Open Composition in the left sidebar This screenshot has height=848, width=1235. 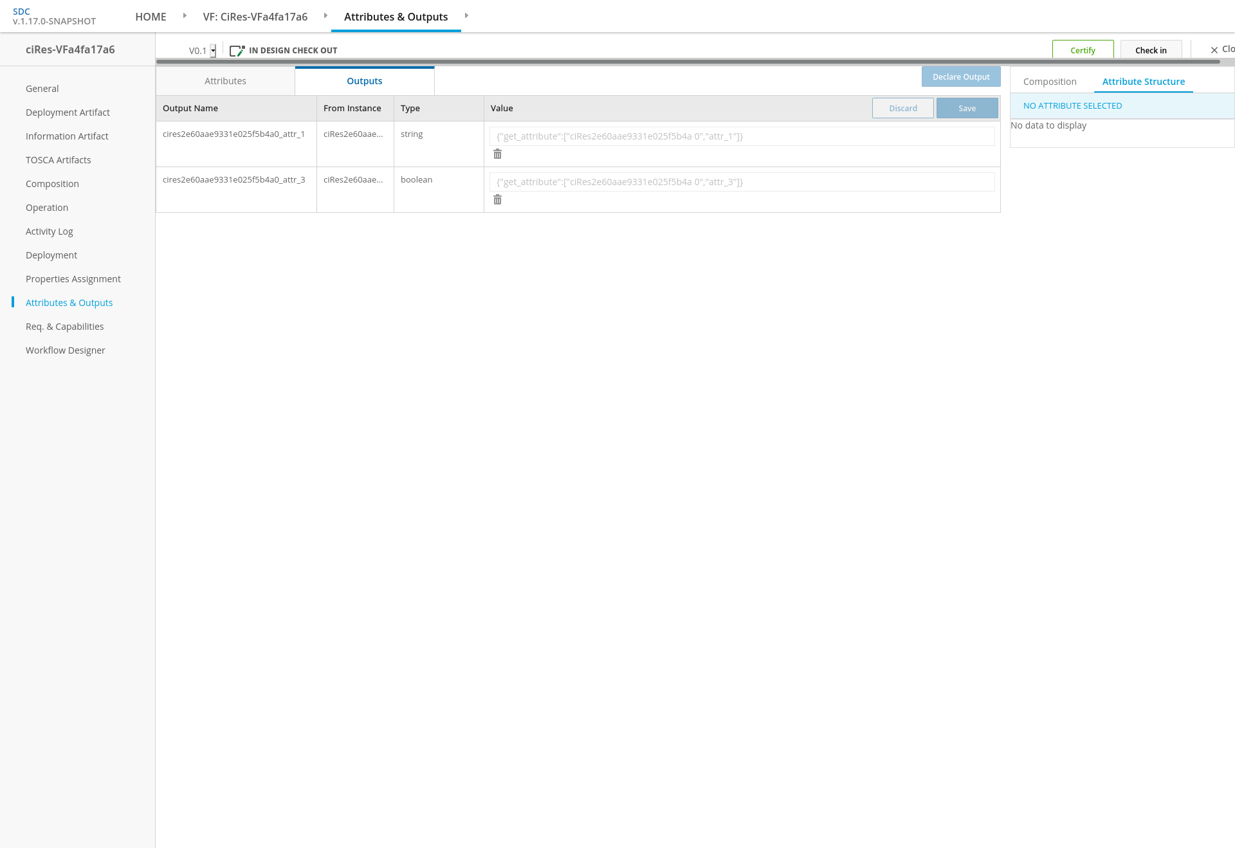tap(52, 184)
